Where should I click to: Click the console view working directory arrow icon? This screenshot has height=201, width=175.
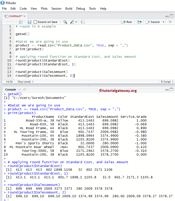pyautogui.click(x=25, y=90)
